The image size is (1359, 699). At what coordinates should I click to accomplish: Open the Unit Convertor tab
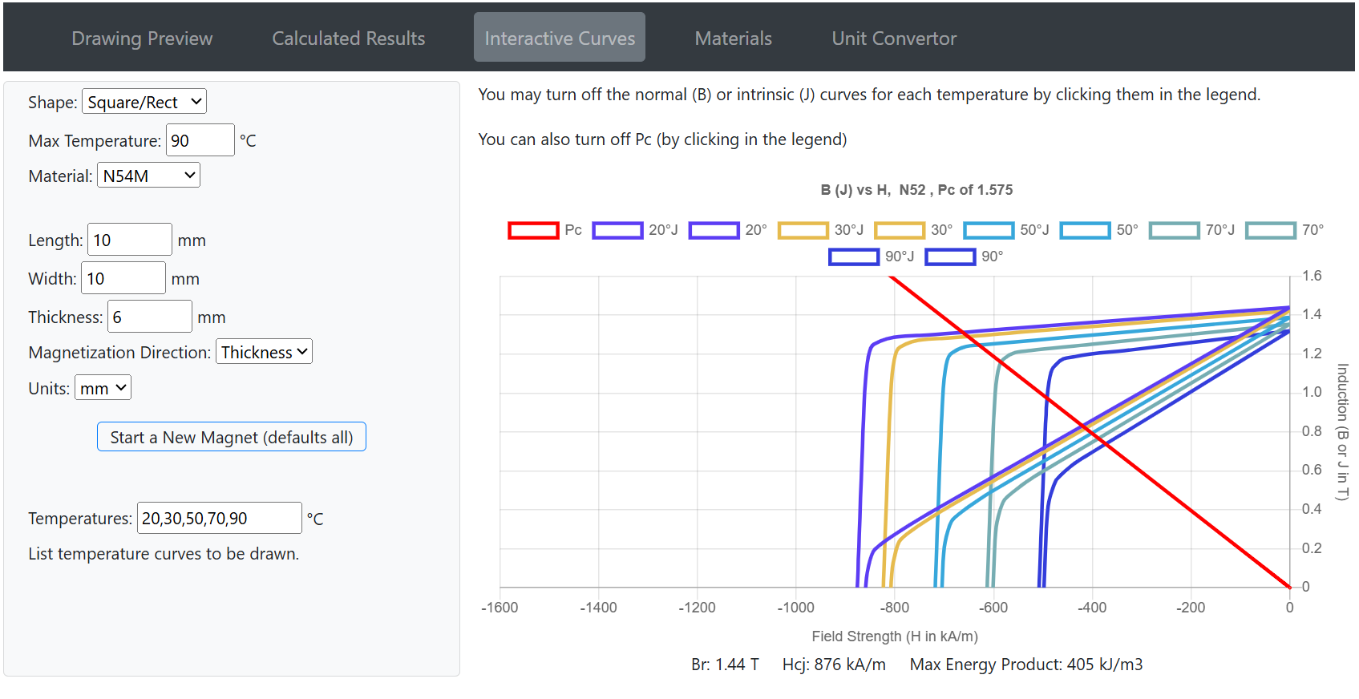[x=894, y=38]
